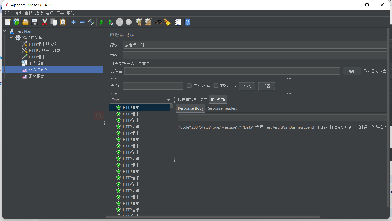Toggle the 正则表达式 checkbox
Screen dimensions: 392x221
(216, 86)
